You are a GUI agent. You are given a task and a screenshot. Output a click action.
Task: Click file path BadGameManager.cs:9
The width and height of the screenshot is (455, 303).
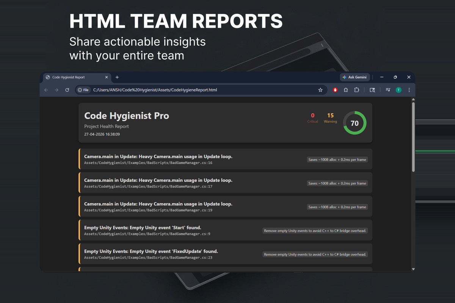click(147, 234)
